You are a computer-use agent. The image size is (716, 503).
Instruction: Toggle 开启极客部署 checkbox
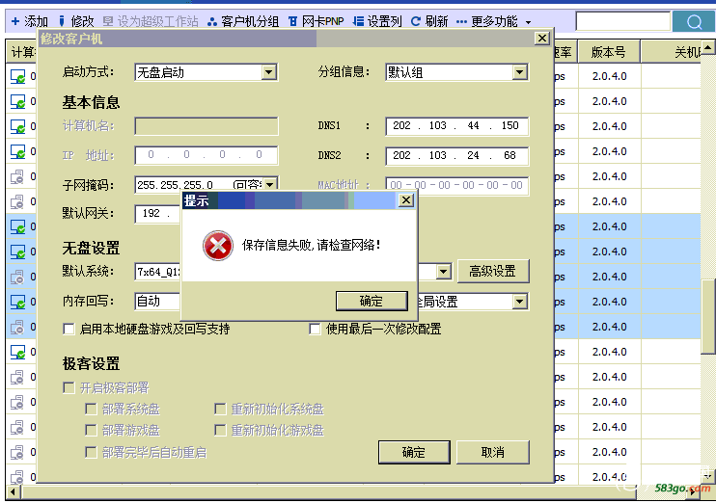point(69,388)
